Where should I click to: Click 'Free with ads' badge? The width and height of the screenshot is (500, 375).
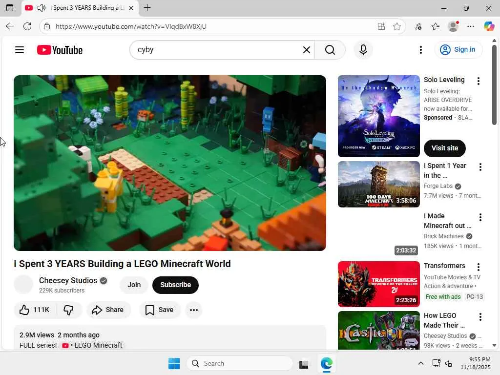[443, 297]
